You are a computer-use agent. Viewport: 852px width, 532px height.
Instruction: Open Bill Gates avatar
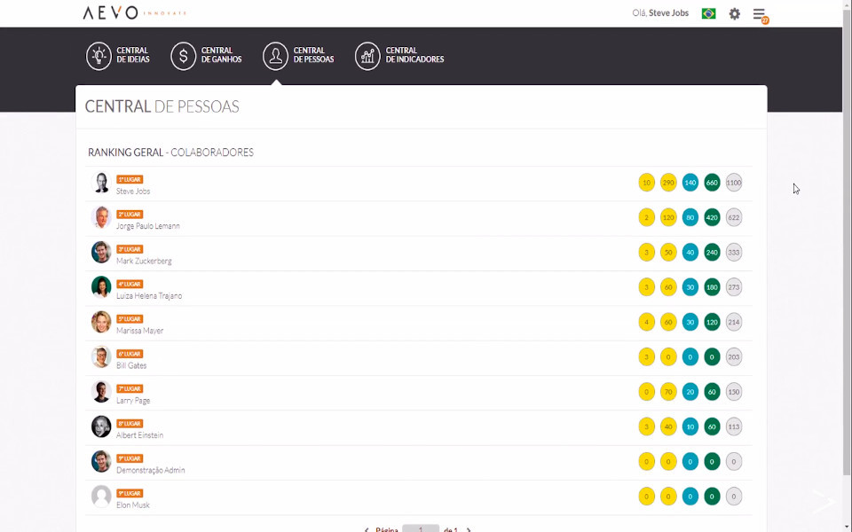pos(101,356)
